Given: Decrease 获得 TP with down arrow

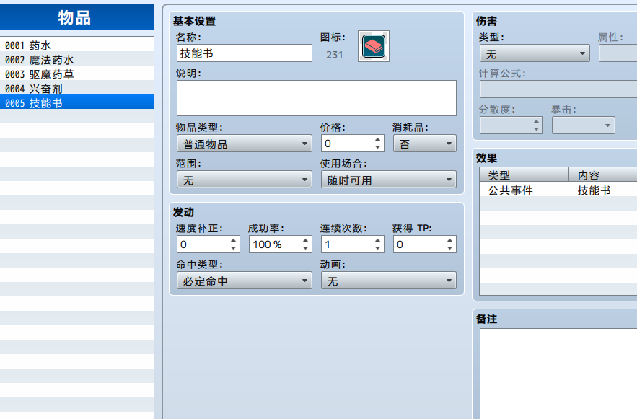Looking at the screenshot, I should pyautogui.click(x=449, y=249).
